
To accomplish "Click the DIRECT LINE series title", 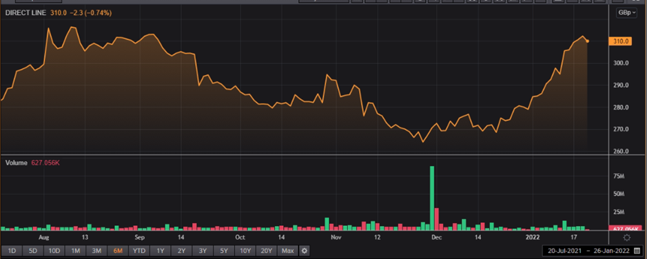I will (26, 13).
